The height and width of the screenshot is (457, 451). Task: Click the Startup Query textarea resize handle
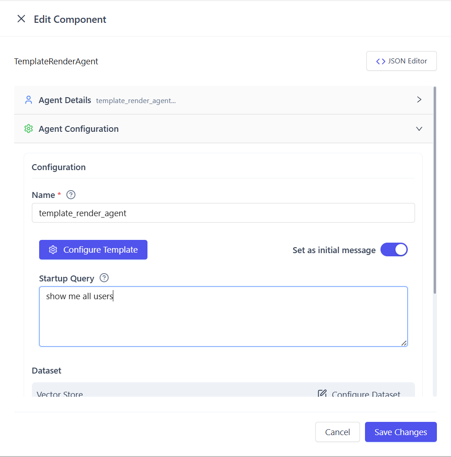click(x=404, y=343)
